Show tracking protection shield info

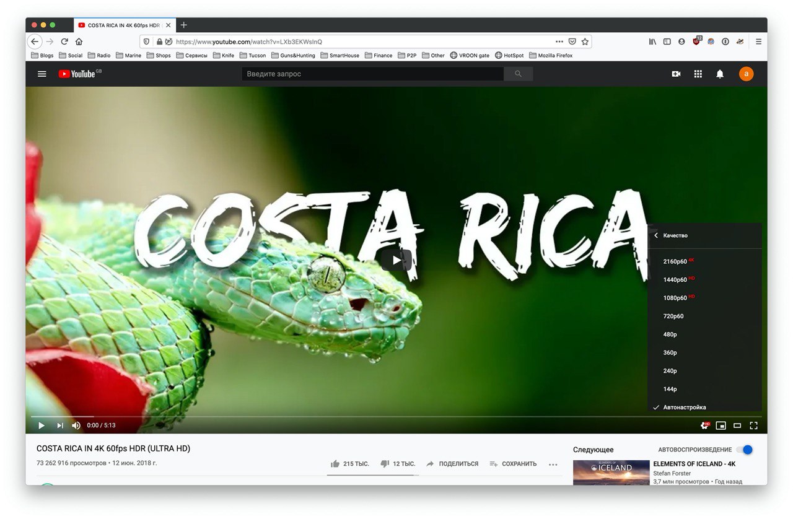coord(146,41)
